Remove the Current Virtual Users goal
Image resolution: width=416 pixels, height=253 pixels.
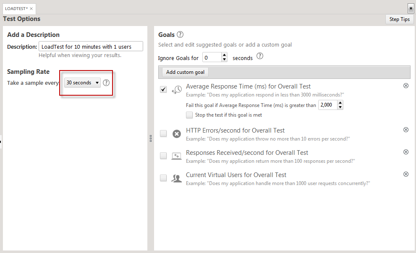[406, 174]
